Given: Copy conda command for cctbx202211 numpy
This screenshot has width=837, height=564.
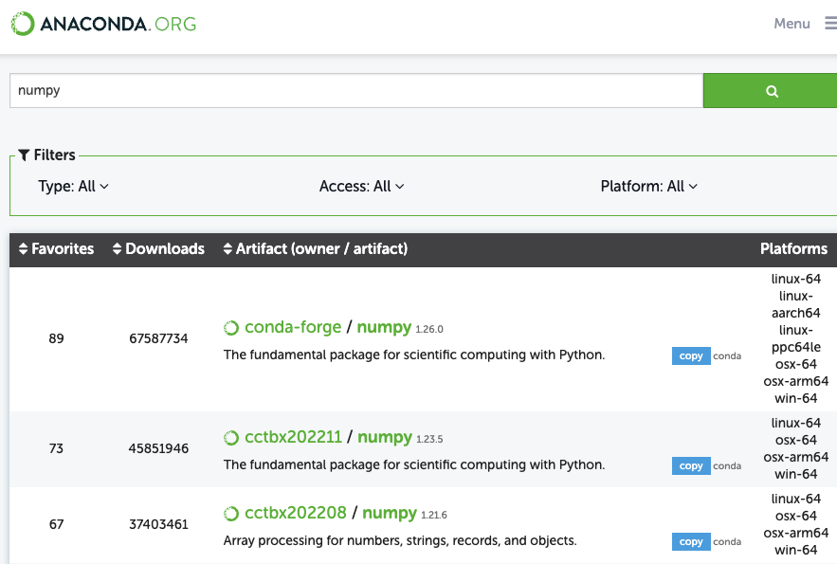Looking at the screenshot, I should pyautogui.click(x=691, y=465).
